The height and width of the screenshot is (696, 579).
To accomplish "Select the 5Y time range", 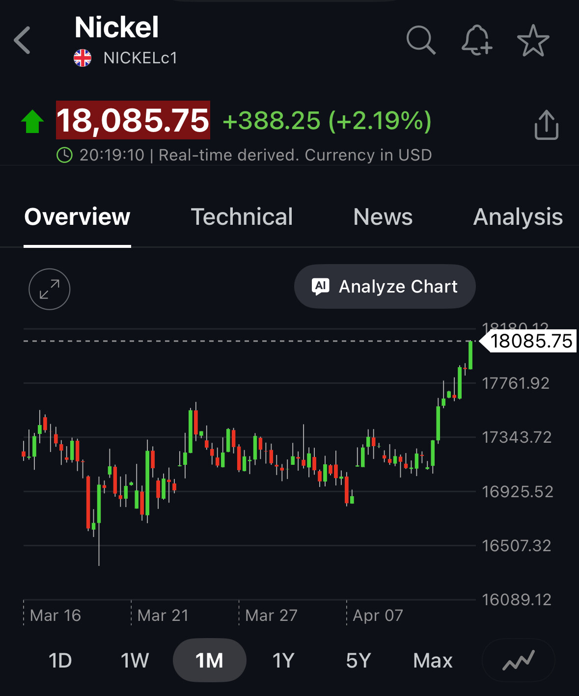I will pyautogui.click(x=358, y=660).
